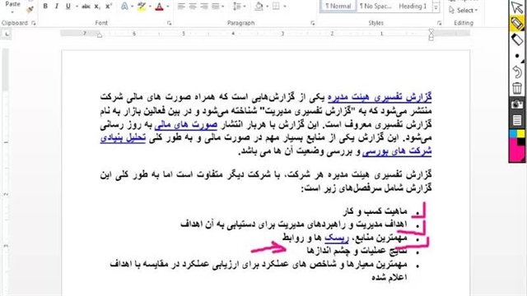Expand the Styles gallery more arrow
The height and width of the screenshot is (296, 527).
[436, 7]
